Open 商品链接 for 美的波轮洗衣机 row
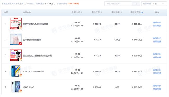 click(x=157, y=57)
